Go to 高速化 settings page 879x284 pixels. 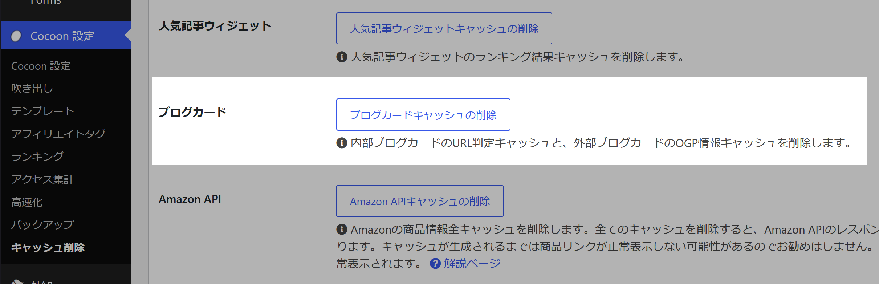[27, 202]
